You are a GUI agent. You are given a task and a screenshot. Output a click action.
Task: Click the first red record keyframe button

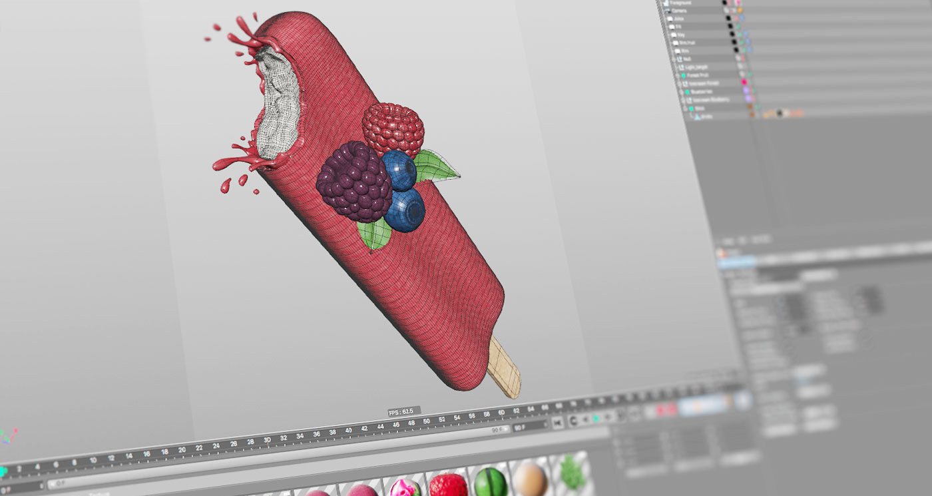coord(660,411)
